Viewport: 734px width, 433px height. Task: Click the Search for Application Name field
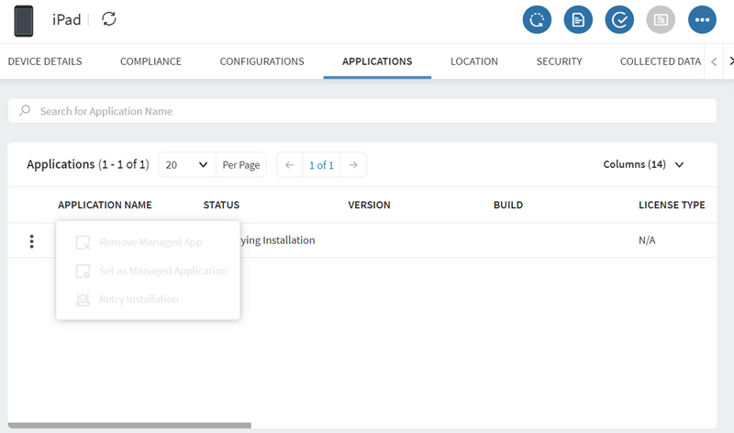pos(367,111)
